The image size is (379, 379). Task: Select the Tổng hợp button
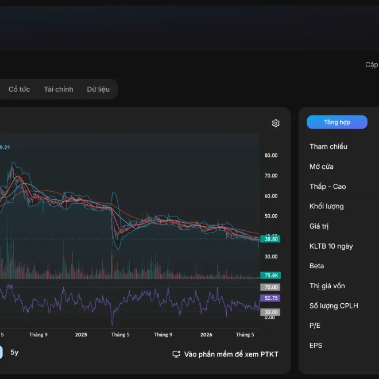337,122
